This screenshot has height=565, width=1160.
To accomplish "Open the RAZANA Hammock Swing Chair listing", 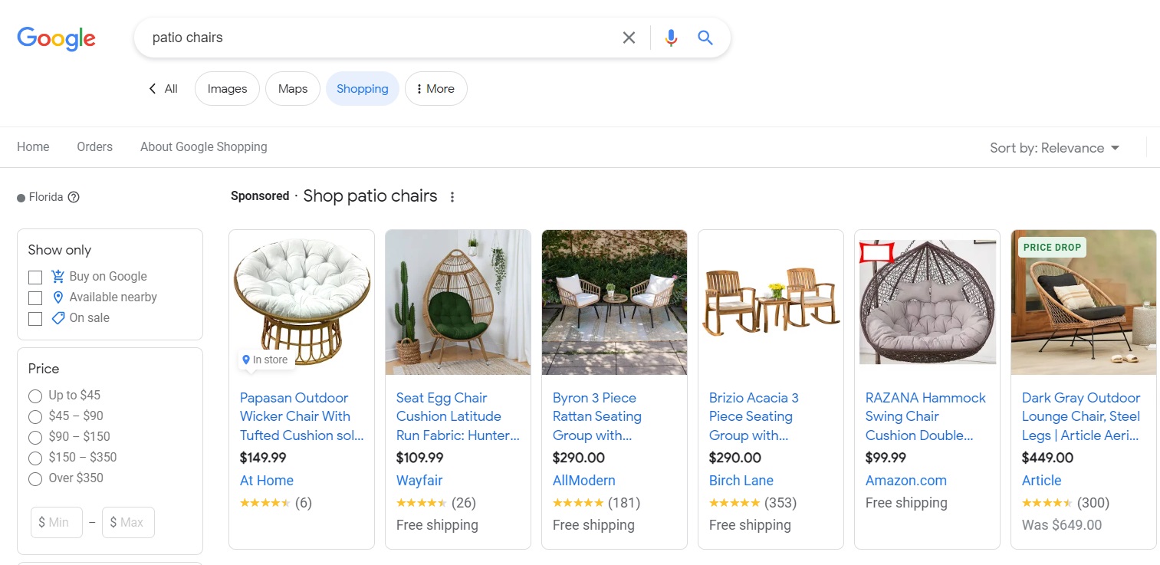I will pos(925,416).
